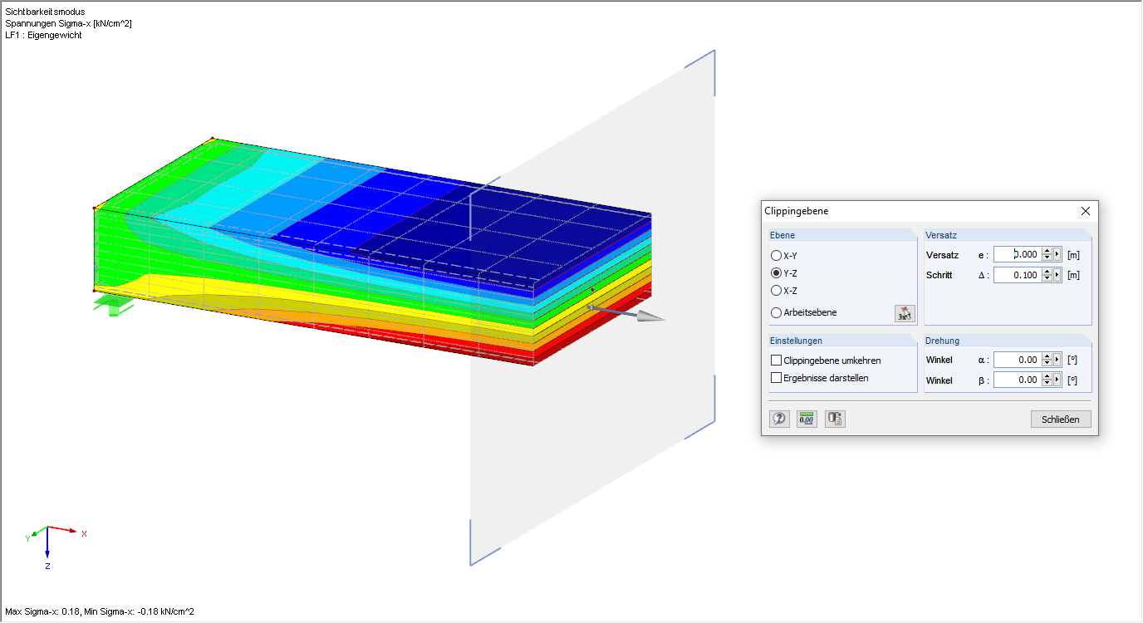Click the pick working plane icon beside Arbeitsebene

(x=904, y=313)
